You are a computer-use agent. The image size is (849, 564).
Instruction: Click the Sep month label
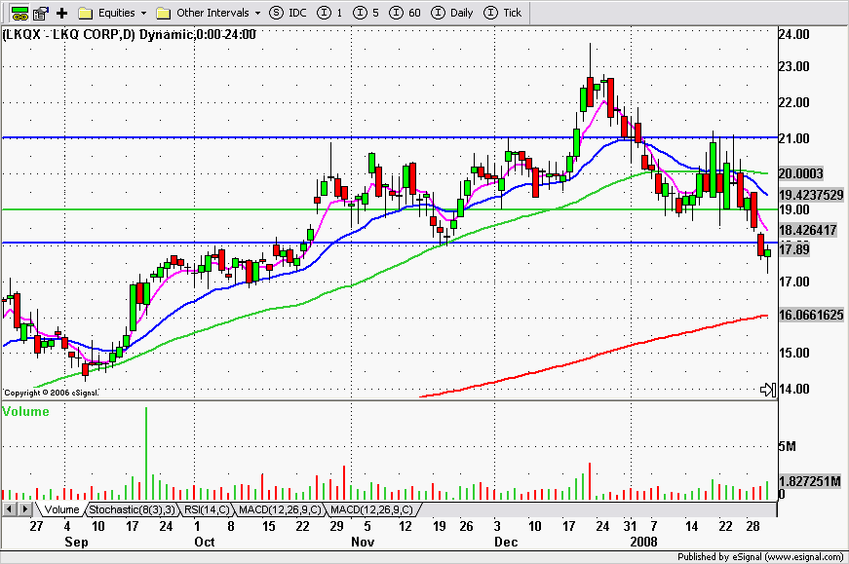pyautogui.click(x=76, y=542)
